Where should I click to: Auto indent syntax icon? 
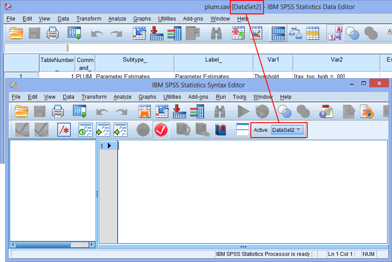[x=86, y=130]
